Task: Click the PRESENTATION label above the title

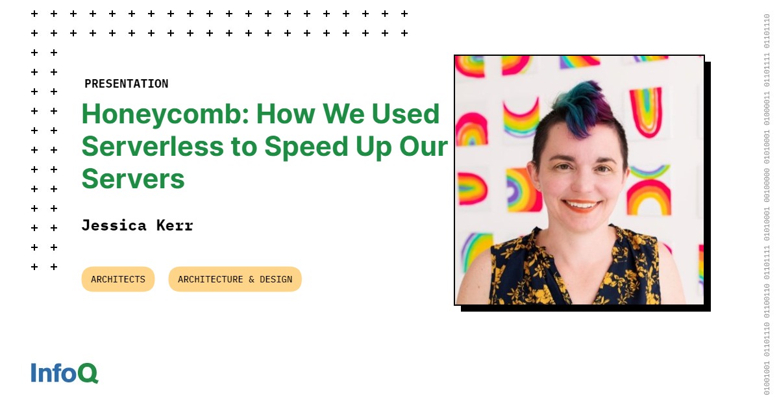Action: pos(126,84)
